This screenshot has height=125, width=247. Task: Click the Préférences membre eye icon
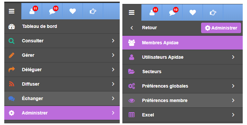tap(132, 100)
